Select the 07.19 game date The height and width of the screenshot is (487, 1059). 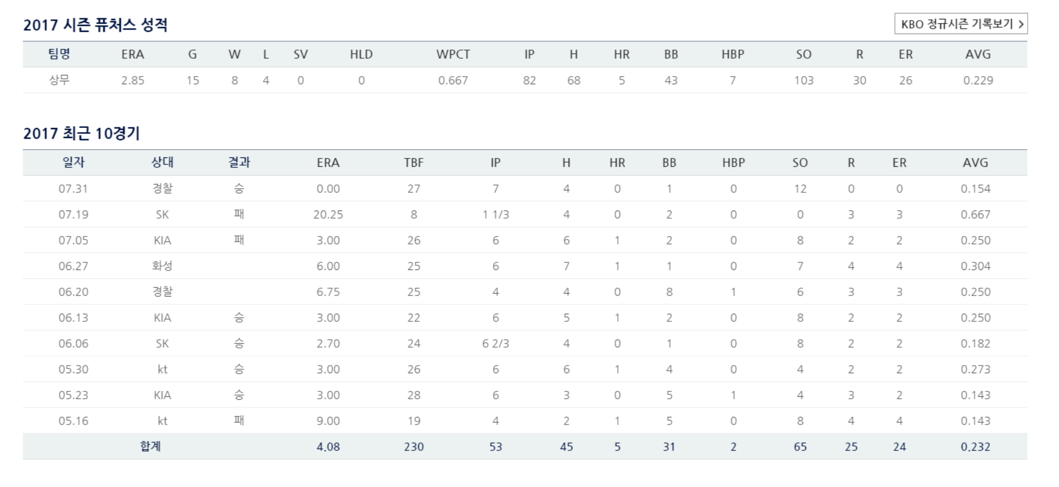click(x=73, y=215)
